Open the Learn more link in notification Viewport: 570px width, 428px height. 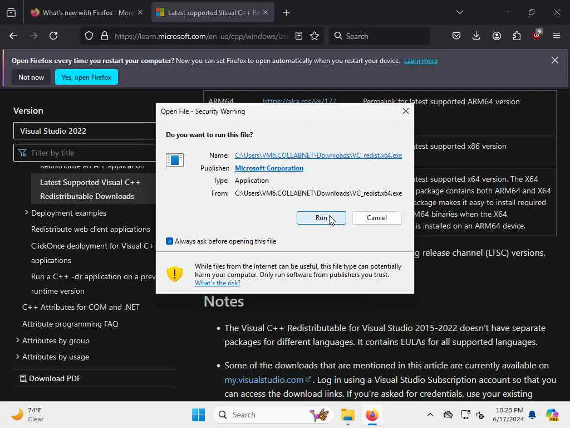(x=421, y=61)
